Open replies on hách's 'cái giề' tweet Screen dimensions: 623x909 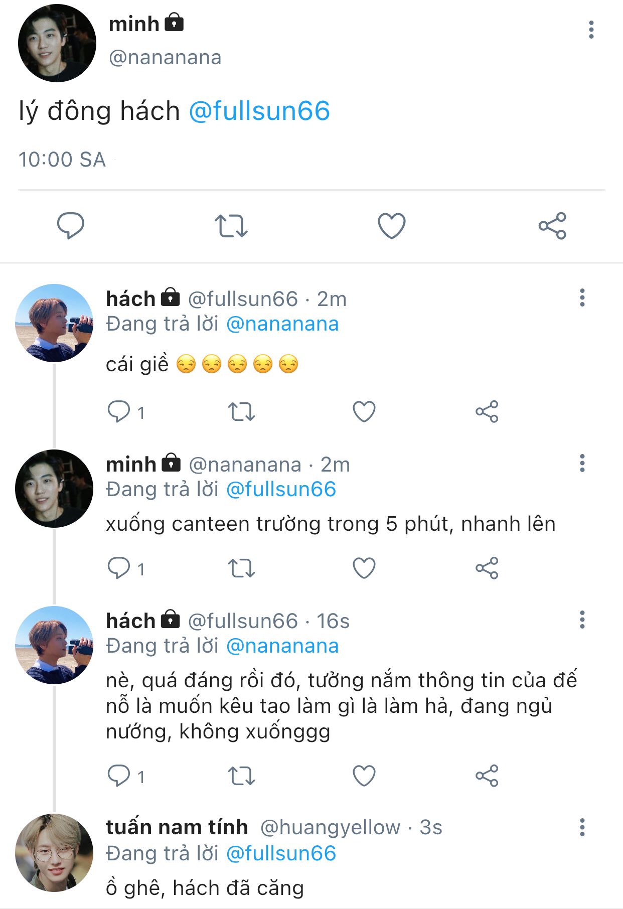coord(125,412)
